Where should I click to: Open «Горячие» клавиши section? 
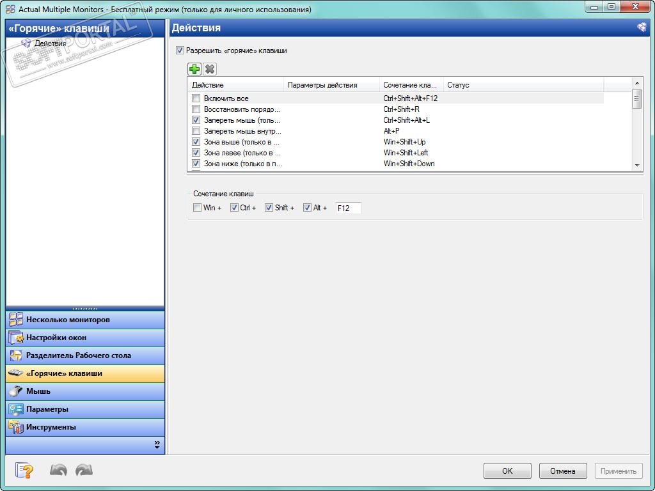(x=85, y=373)
